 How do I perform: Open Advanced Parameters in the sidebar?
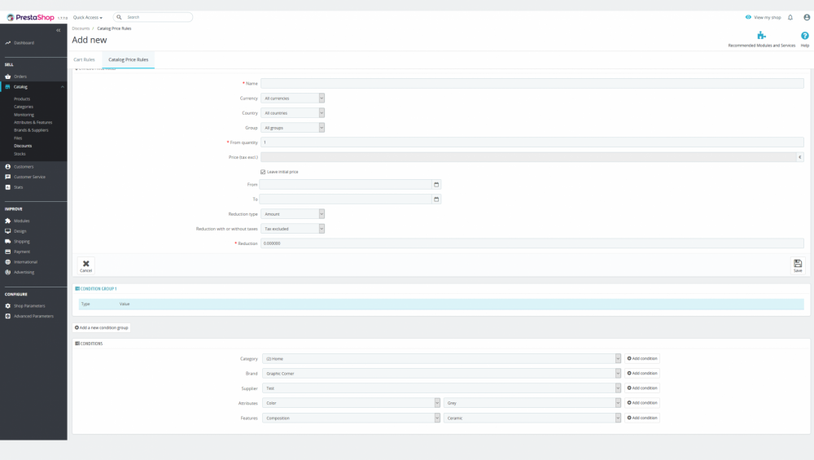coord(33,316)
